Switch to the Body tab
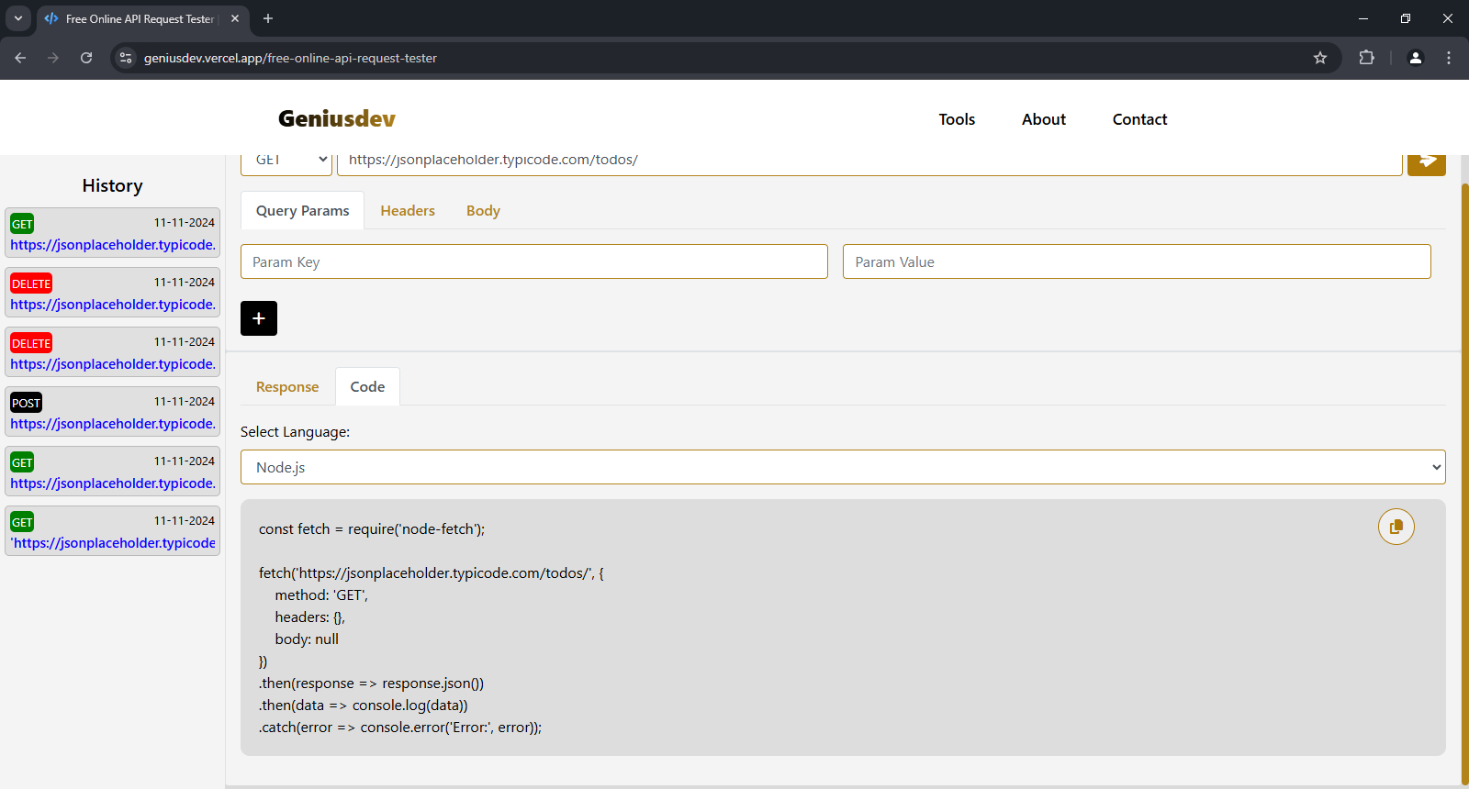The image size is (1469, 789). click(x=483, y=211)
